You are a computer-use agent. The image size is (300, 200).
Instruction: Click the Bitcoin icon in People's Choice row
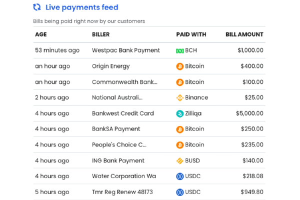pyautogui.click(x=180, y=145)
